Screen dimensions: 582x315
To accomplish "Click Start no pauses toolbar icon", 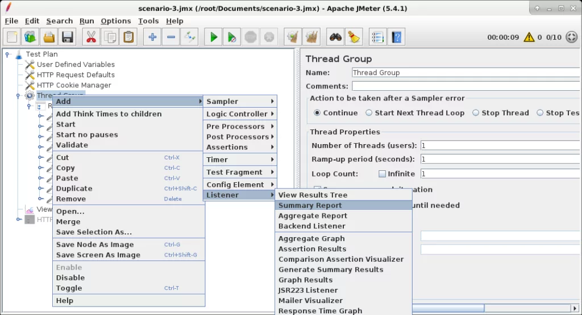I will tap(232, 37).
